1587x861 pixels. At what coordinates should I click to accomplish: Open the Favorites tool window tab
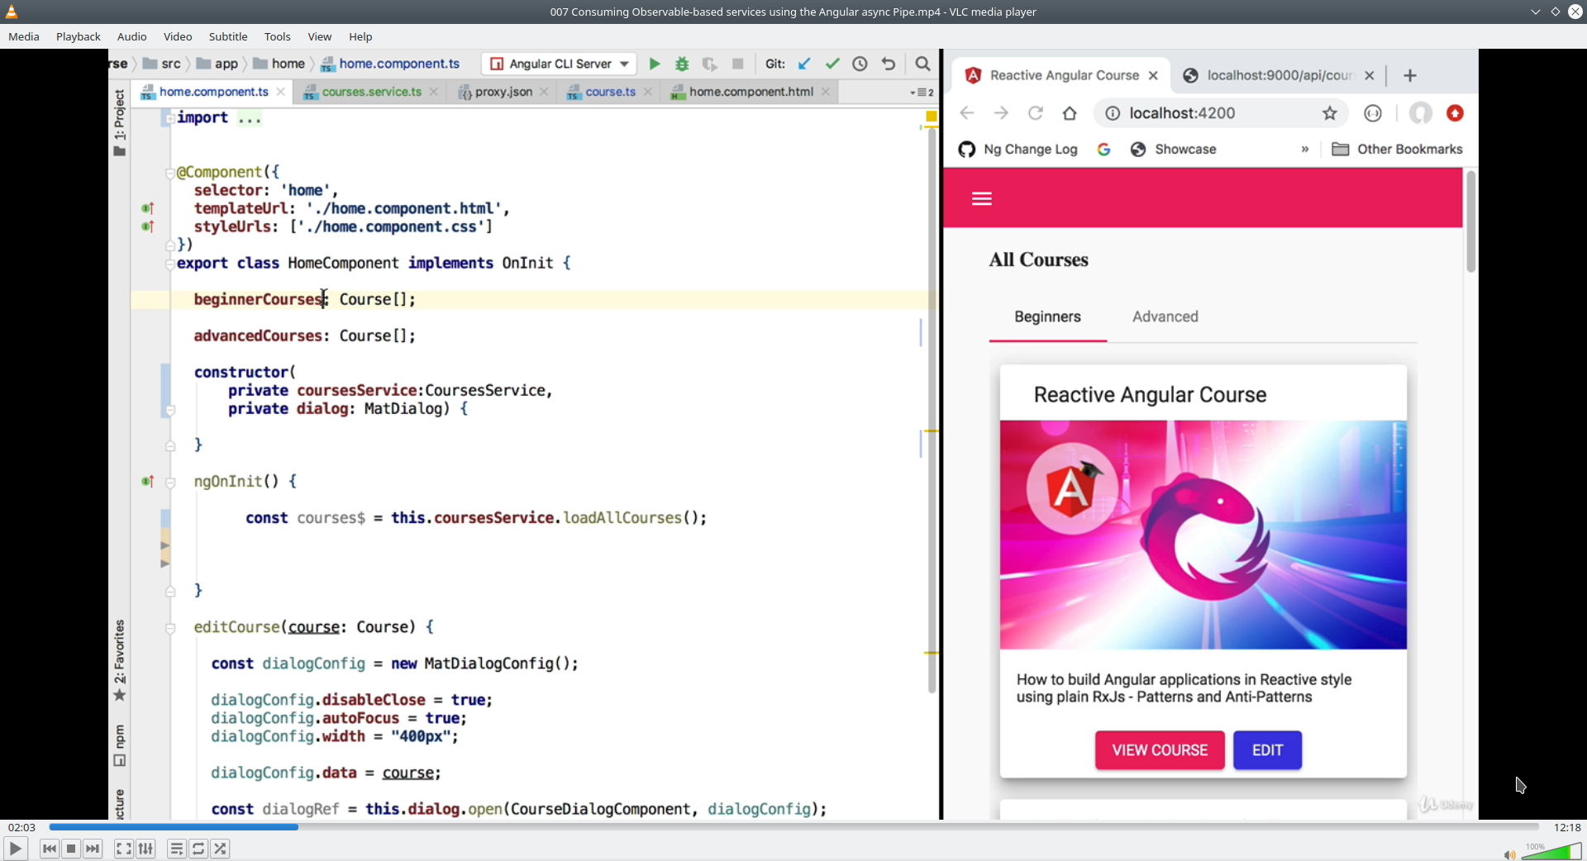coord(120,660)
